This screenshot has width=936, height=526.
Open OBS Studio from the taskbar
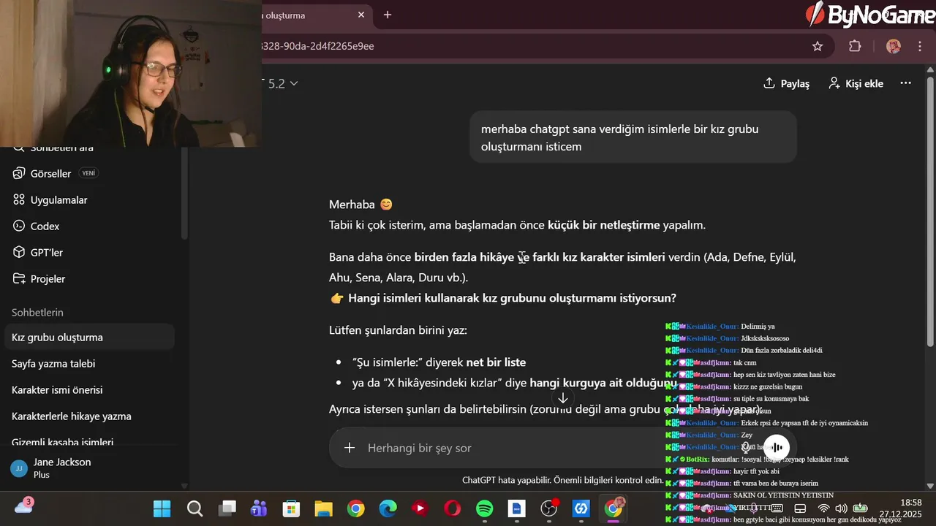click(549, 508)
